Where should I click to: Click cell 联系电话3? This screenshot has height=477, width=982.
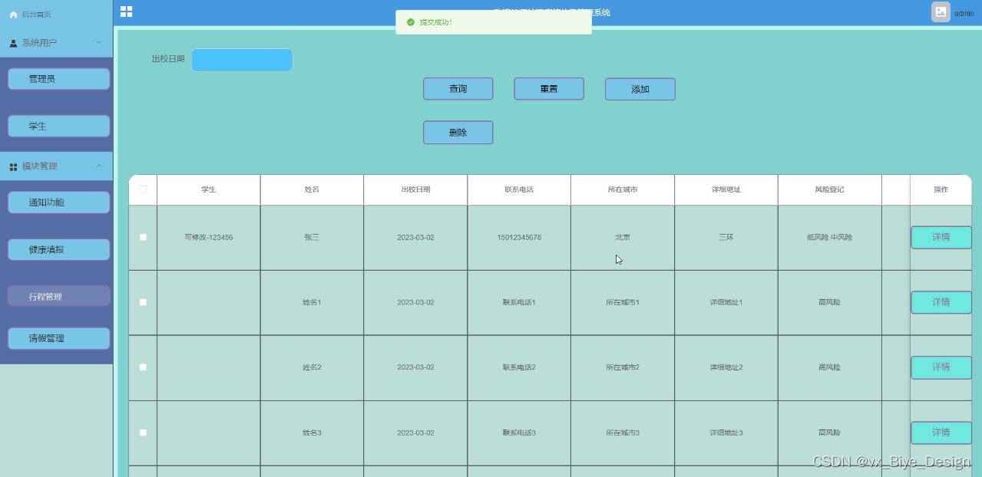[x=519, y=433]
